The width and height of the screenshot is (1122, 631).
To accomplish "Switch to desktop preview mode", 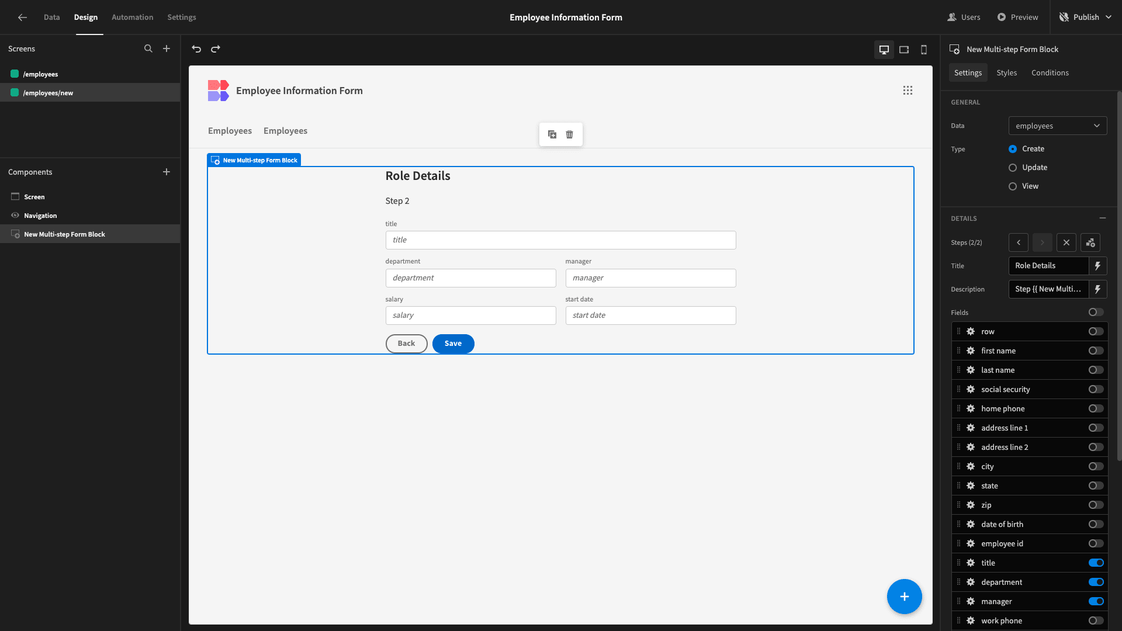I will click(884, 50).
